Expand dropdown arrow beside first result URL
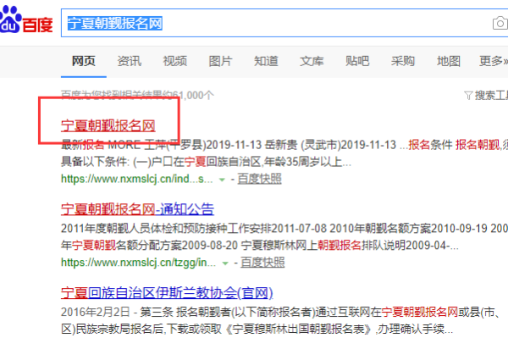 click(x=222, y=180)
